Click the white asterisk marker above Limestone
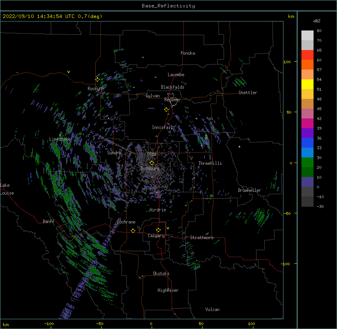 point(60,135)
